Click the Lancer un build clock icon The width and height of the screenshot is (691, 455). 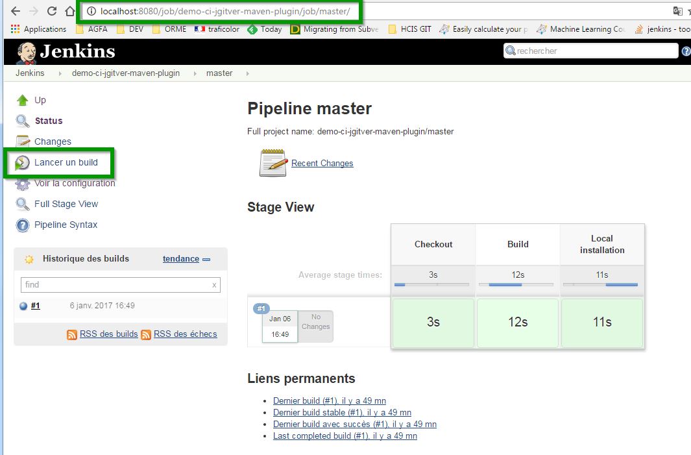[x=23, y=162]
